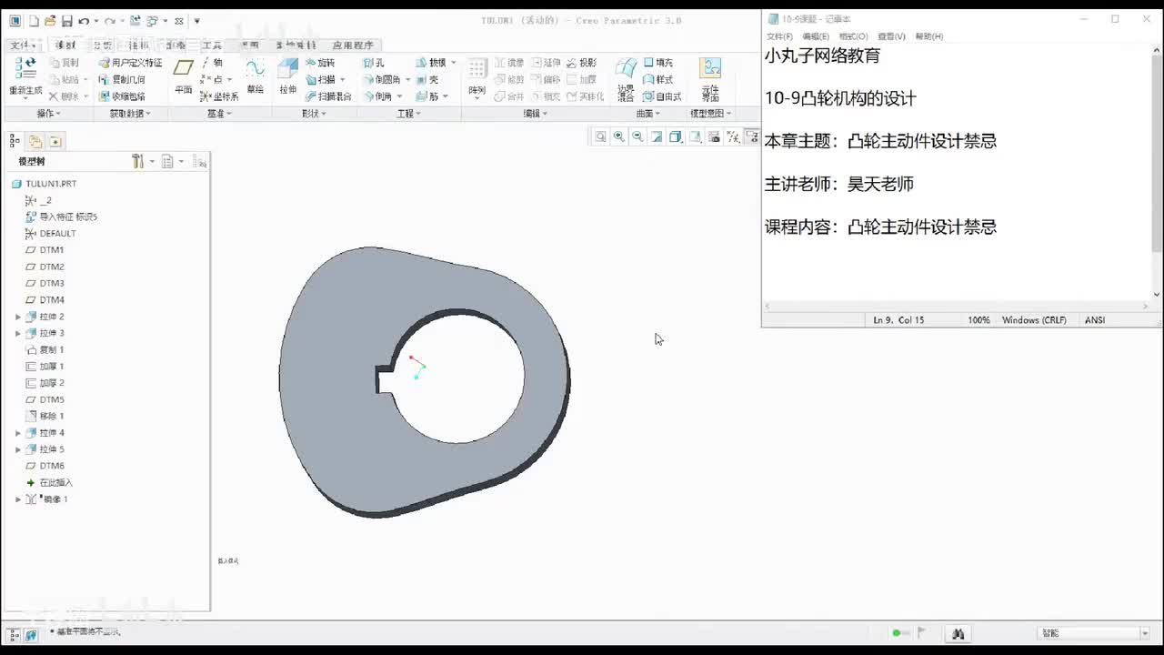Select the Freestyle (自由式) tool
Image resolution: width=1164 pixels, height=655 pixels.
click(662, 96)
